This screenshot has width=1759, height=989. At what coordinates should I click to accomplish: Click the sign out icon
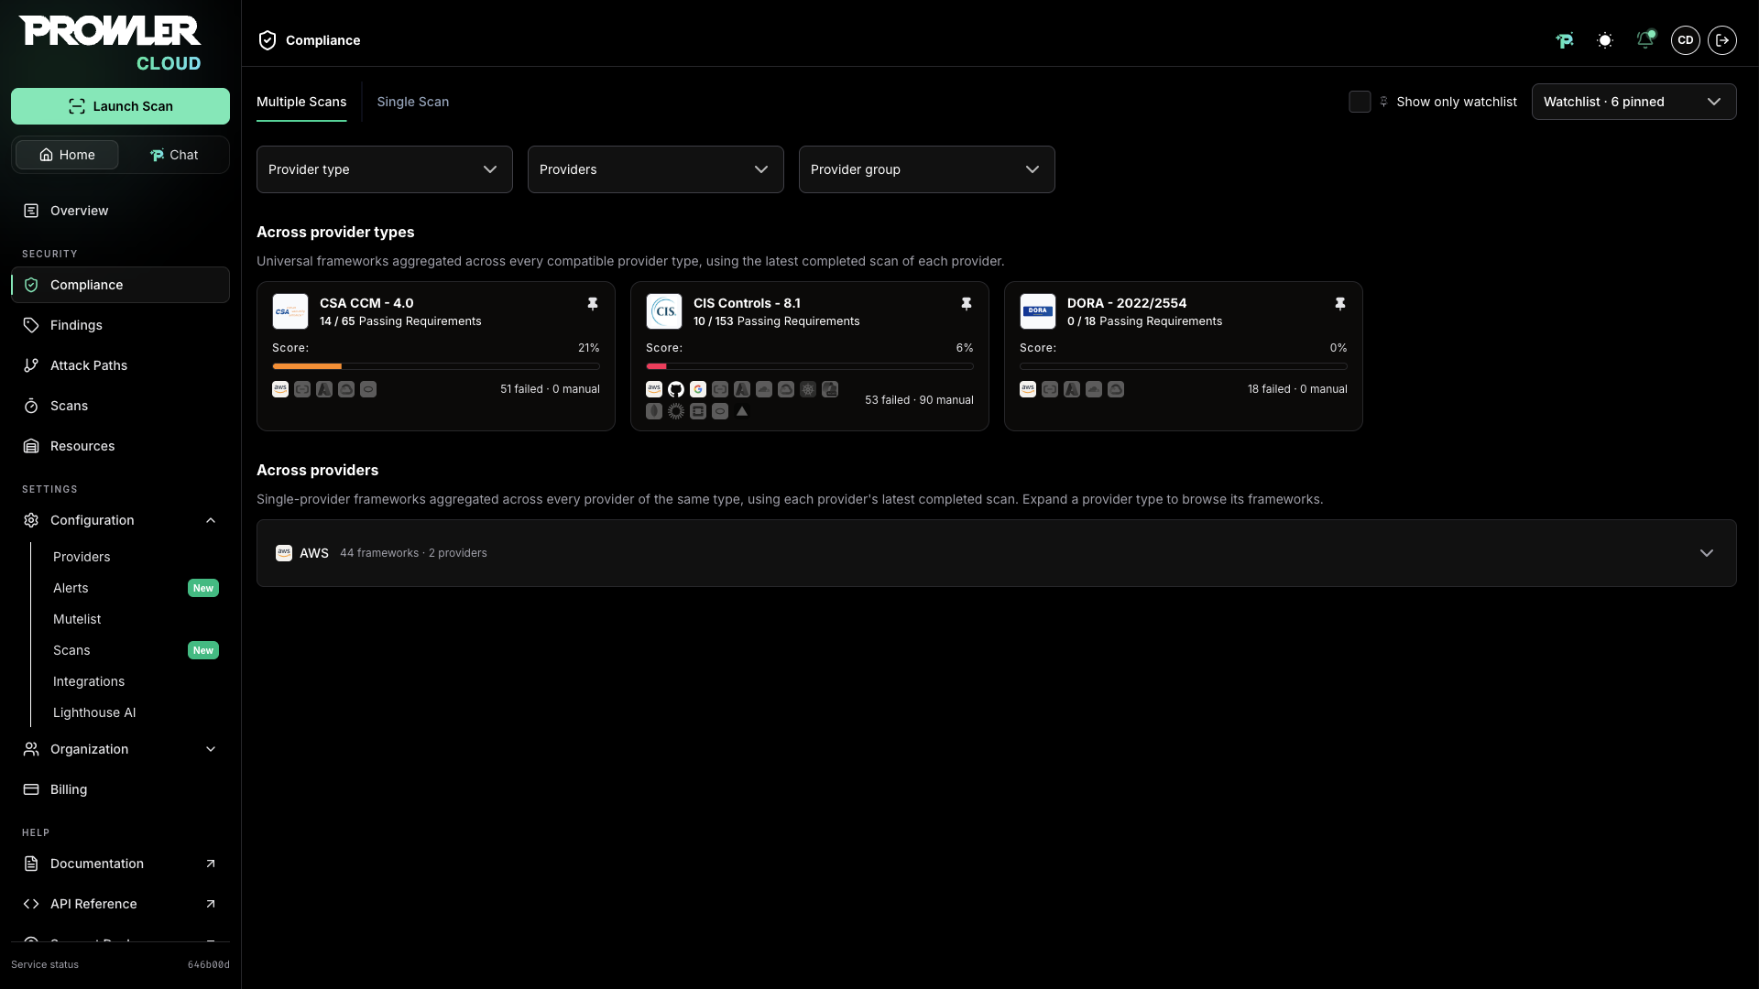(1722, 40)
